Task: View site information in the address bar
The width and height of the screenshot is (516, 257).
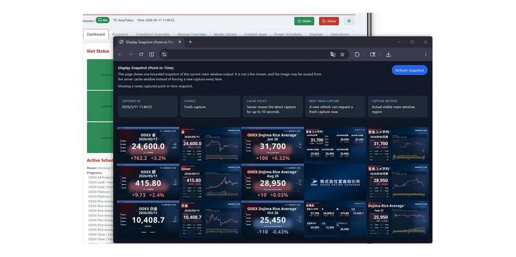Action: pos(164,55)
